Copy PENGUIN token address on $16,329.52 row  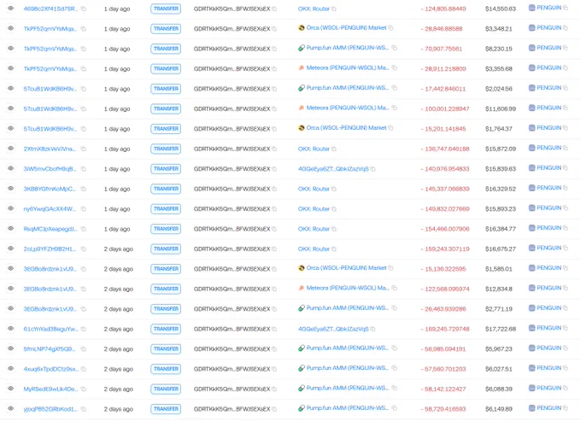[566, 188]
